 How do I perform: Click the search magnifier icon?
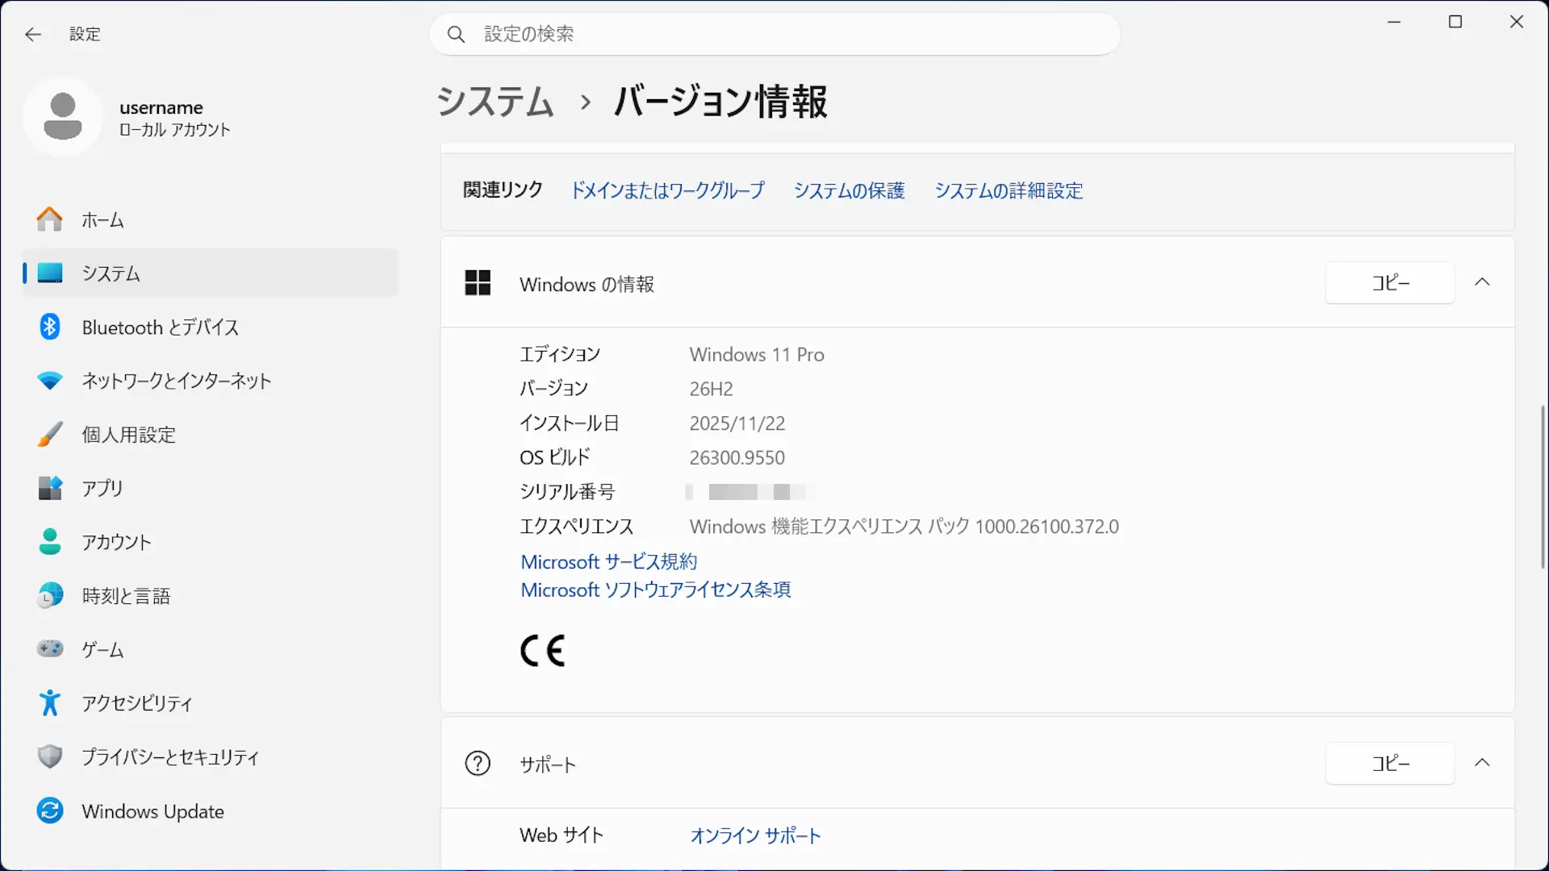click(456, 34)
